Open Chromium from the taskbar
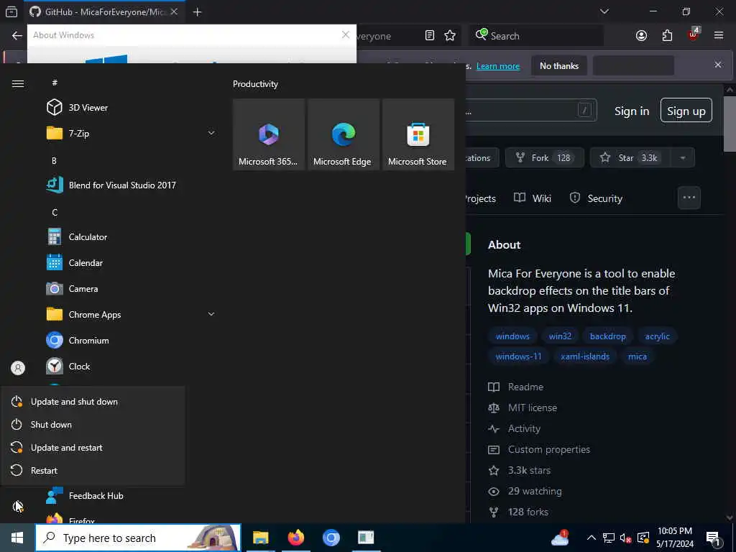The image size is (736, 552). (x=331, y=538)
